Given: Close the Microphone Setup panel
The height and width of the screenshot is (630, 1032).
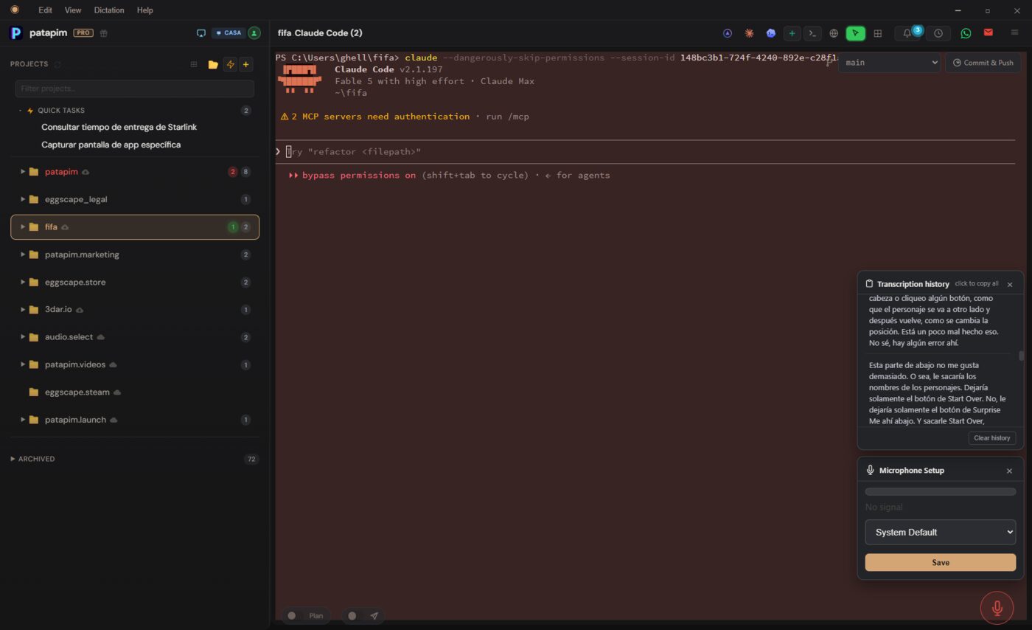Looking at the screenshot, I should point(1009,471).
